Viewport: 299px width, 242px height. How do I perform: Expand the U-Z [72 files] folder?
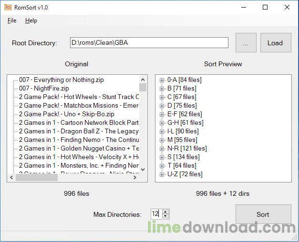[x=162, y=174]
